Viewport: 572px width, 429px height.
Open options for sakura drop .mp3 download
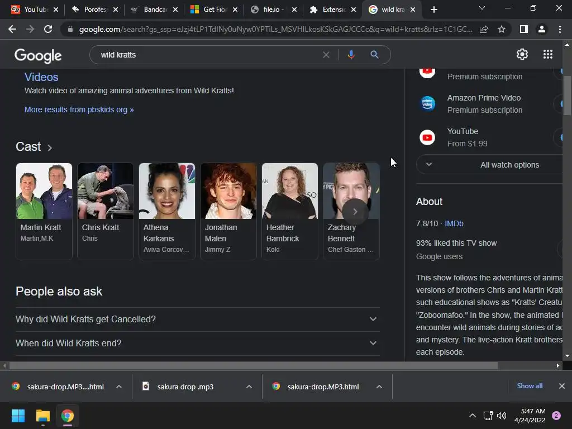pyautogui.click(x=249, y=387)
